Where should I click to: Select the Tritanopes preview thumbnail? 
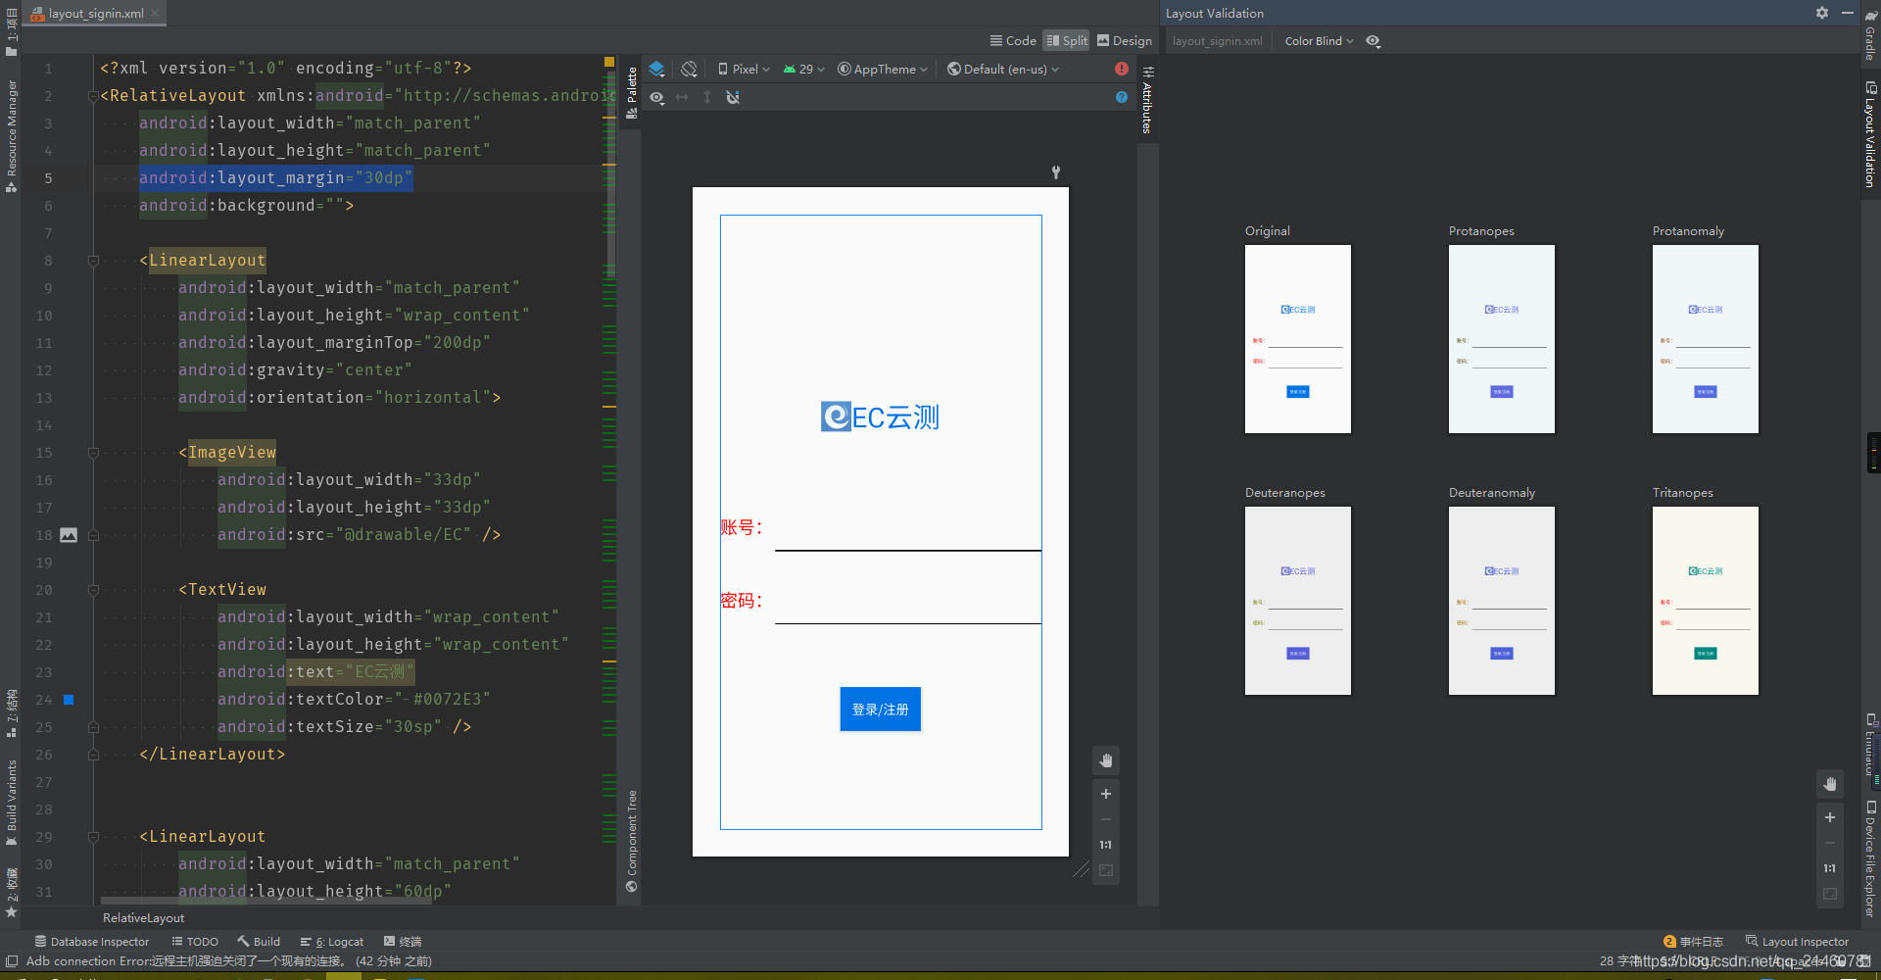(1705, 601)
